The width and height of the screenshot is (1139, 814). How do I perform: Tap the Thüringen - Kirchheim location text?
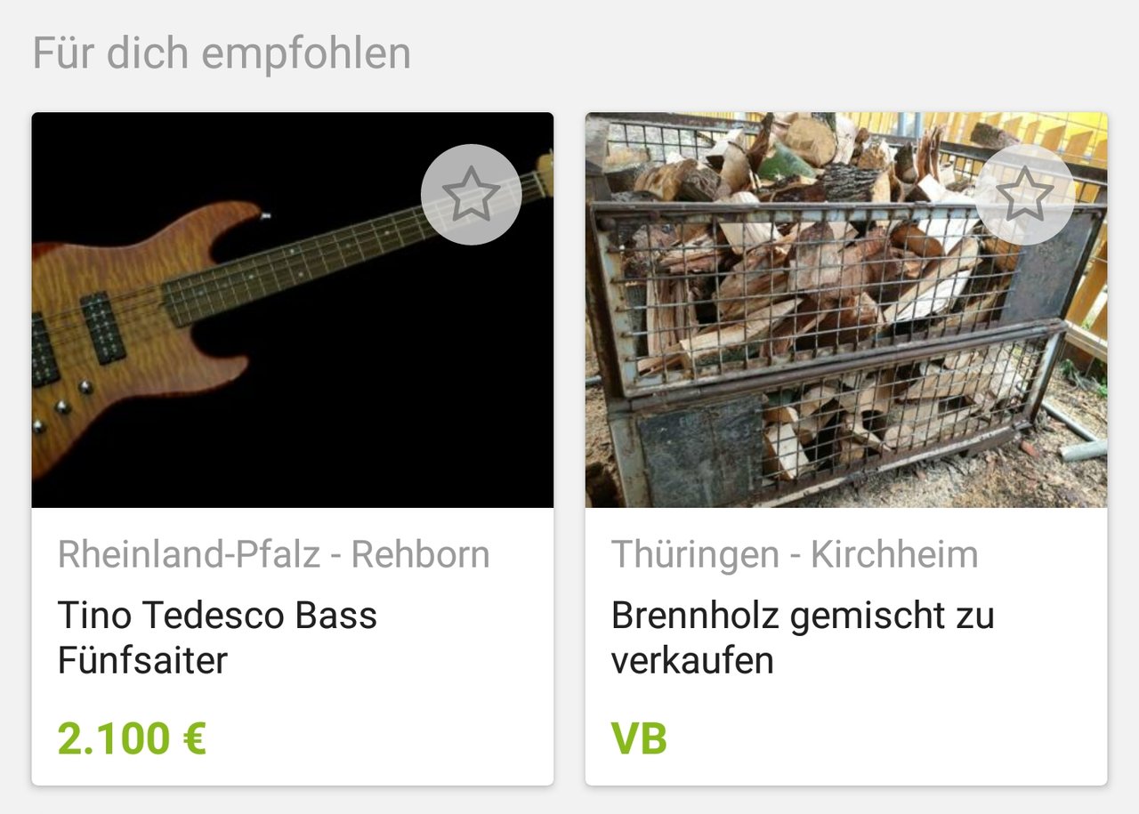(794, 554)
